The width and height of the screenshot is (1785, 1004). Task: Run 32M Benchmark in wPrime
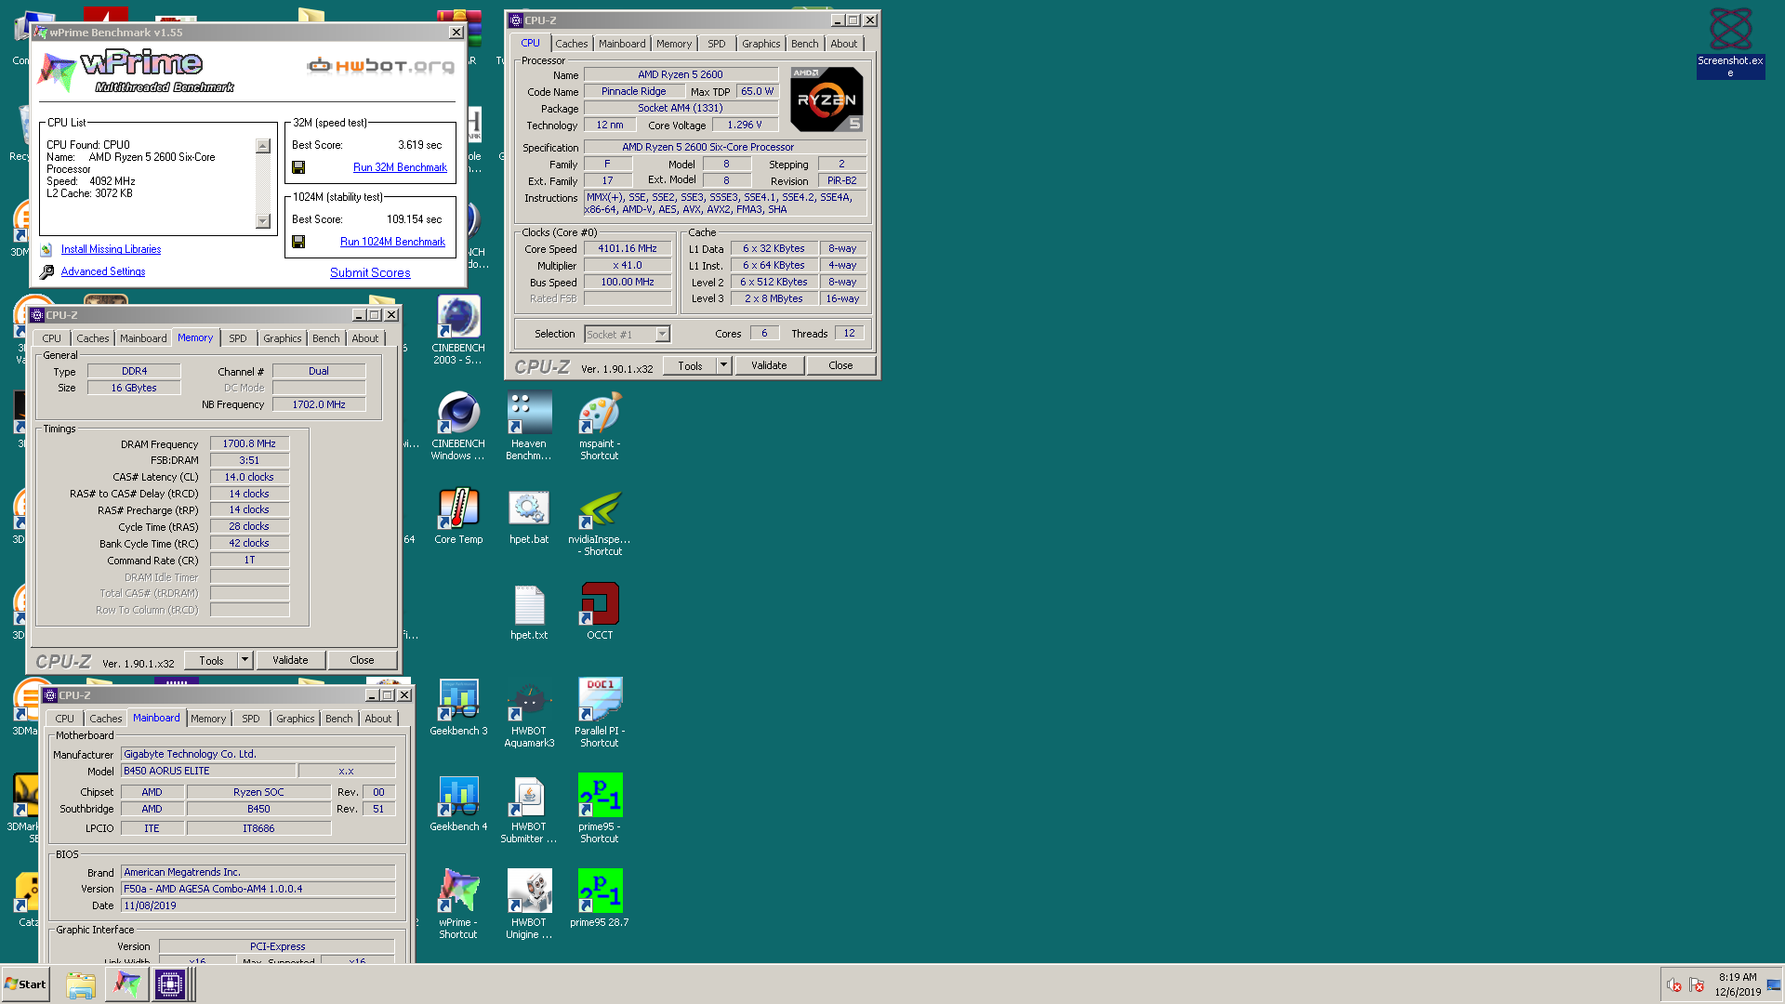(x=400, y=167)
